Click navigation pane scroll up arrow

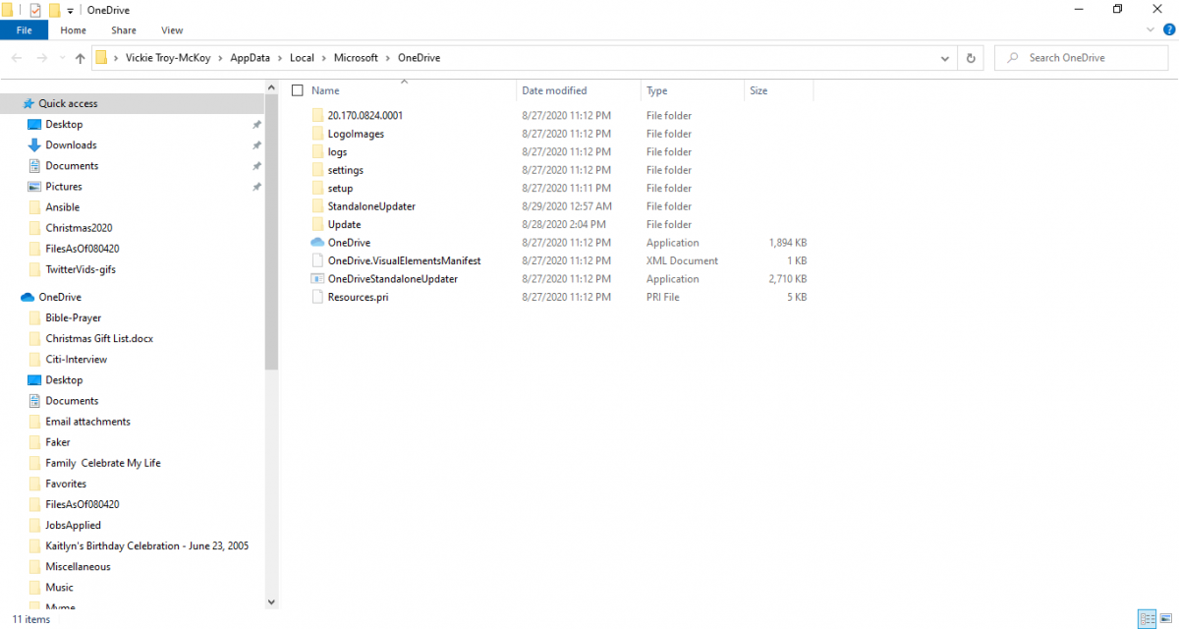coord(272,88)
